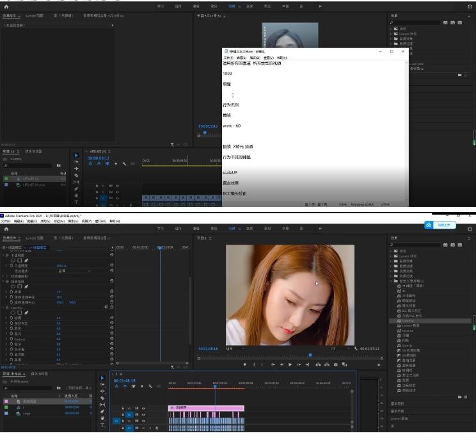This screenshot has width=476, height=447.
Task: Collapse custom bin folder in lower Effects panel
Action: (391, 281)
